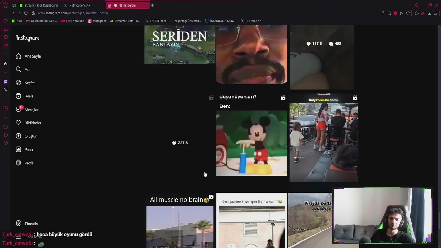Go back to the previous page
This screenshot has height=248, width=441.
point(13,13)
